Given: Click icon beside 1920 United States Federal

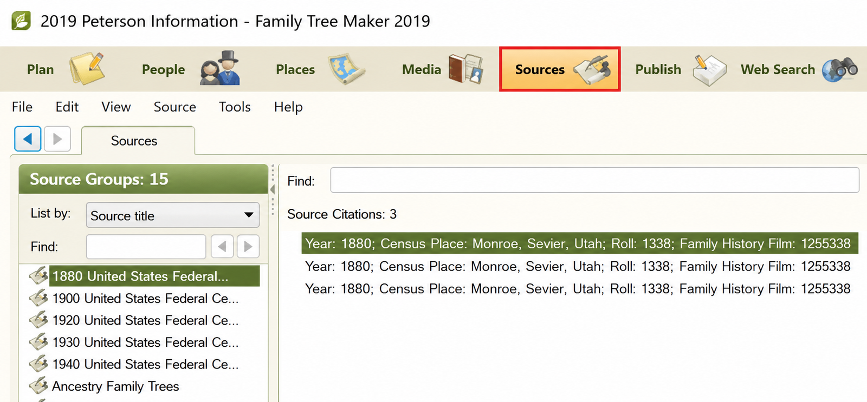Looking at the screenshot, I should click(38, 320).
